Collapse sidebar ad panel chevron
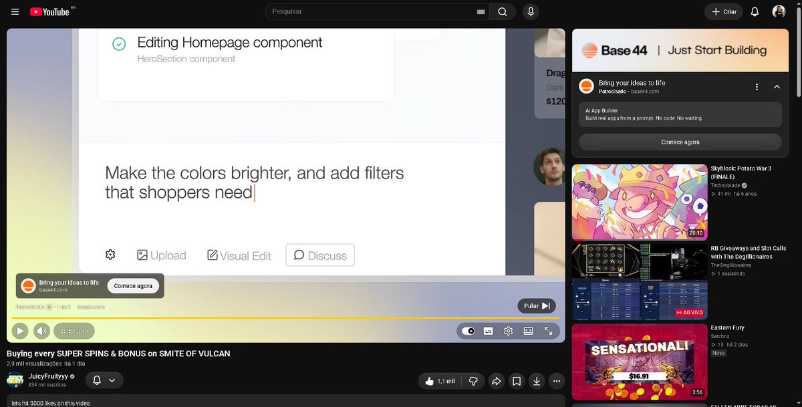This screenshot has height=407, width=802. tap(777, 87)
